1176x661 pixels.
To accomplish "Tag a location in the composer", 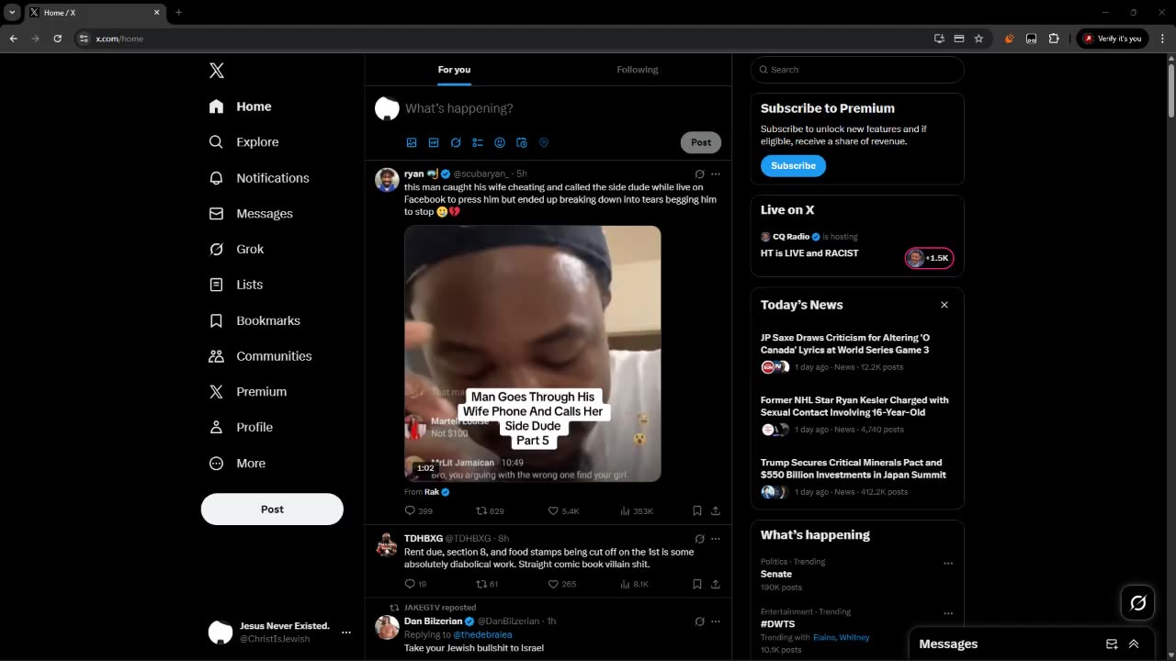I will click(x=544, y=142).
